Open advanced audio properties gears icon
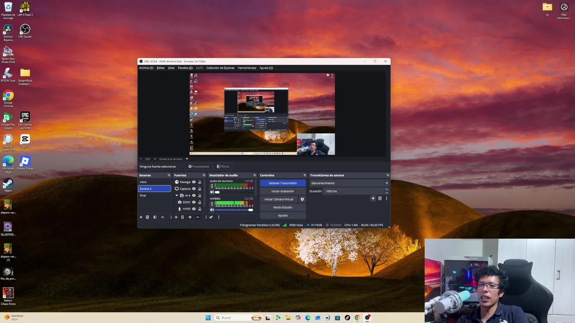This screenshot has height=323, width=575. pos(211,217)
